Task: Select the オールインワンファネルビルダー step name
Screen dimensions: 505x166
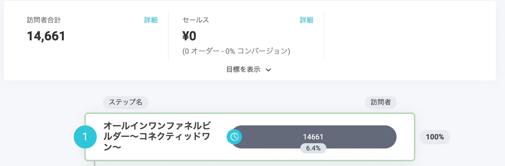Action: pos(157,136)
